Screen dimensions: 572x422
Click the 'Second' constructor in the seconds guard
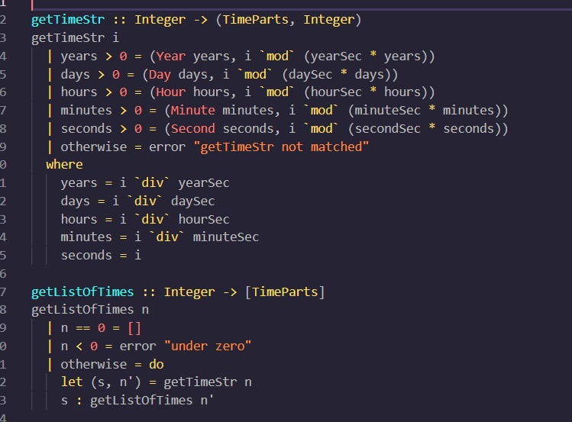click(193, 128)
